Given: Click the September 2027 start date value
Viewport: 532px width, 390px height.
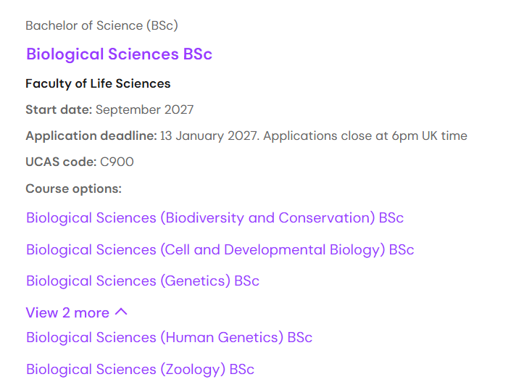Looking at the screenshot, I should [x=145, y=110].
